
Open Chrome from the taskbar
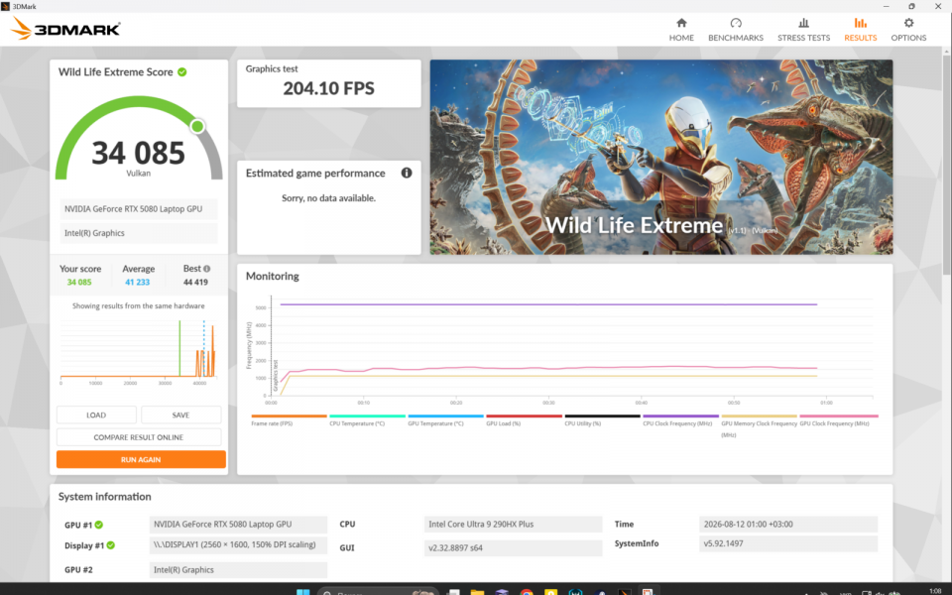(527, 591)
